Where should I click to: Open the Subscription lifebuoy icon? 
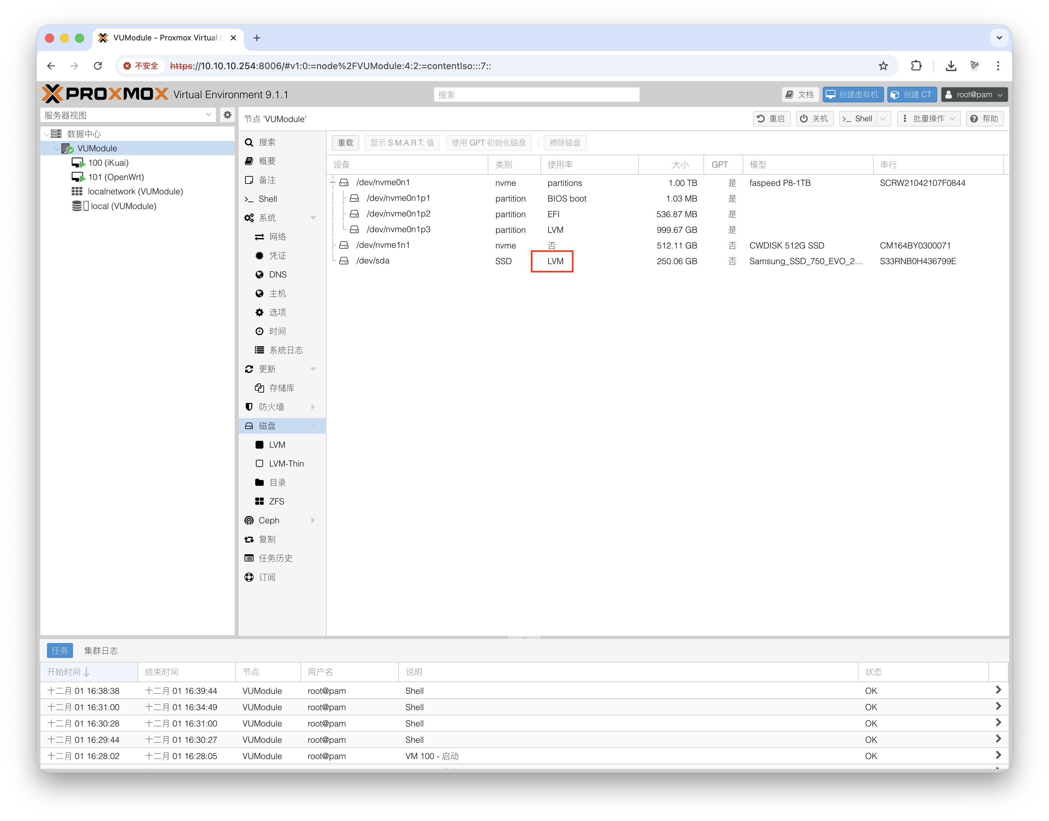tap(249, 577)
